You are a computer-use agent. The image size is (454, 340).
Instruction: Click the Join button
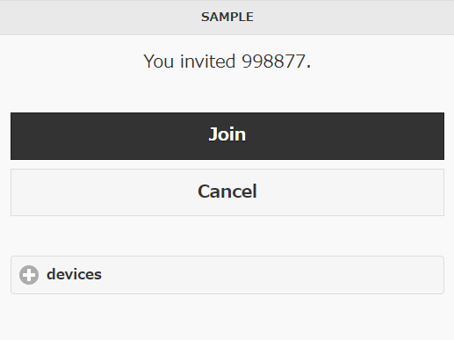click(x=227, y=136)
